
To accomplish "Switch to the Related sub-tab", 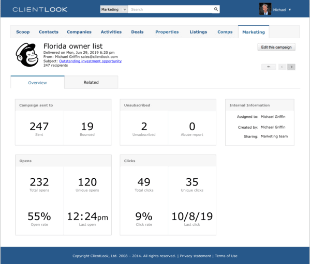I will 91,82.
